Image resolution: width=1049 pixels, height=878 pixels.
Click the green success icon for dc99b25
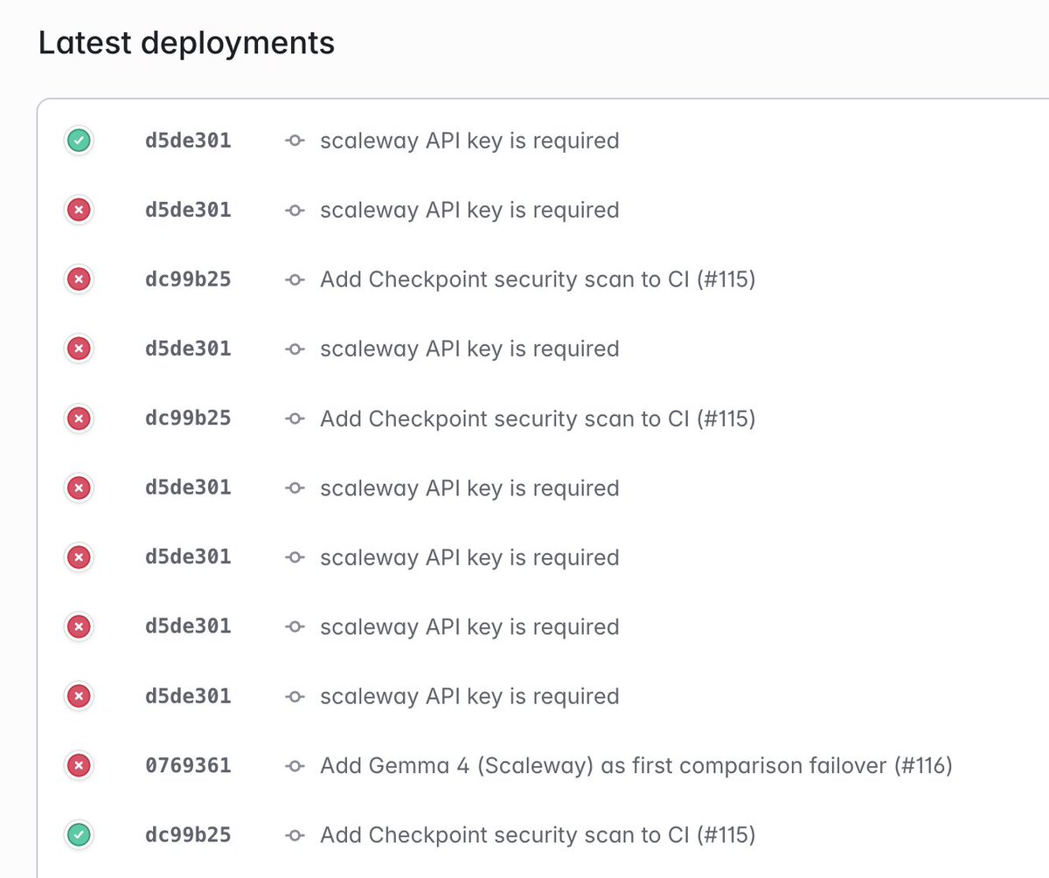[79, 836]
